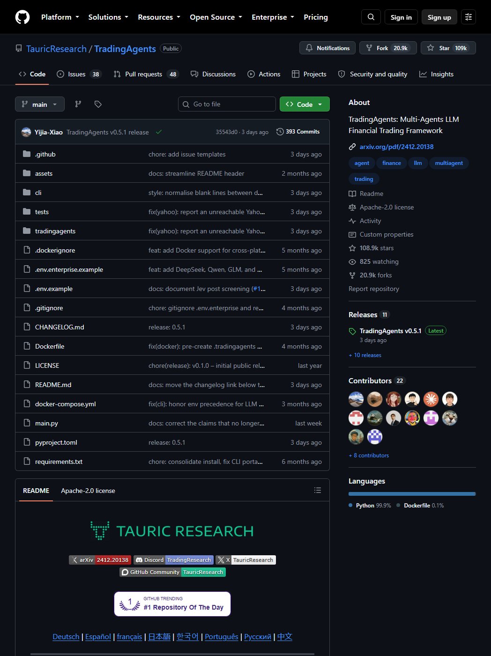Open 393 Commits link

pyautogui.click(x=298, y=132)
